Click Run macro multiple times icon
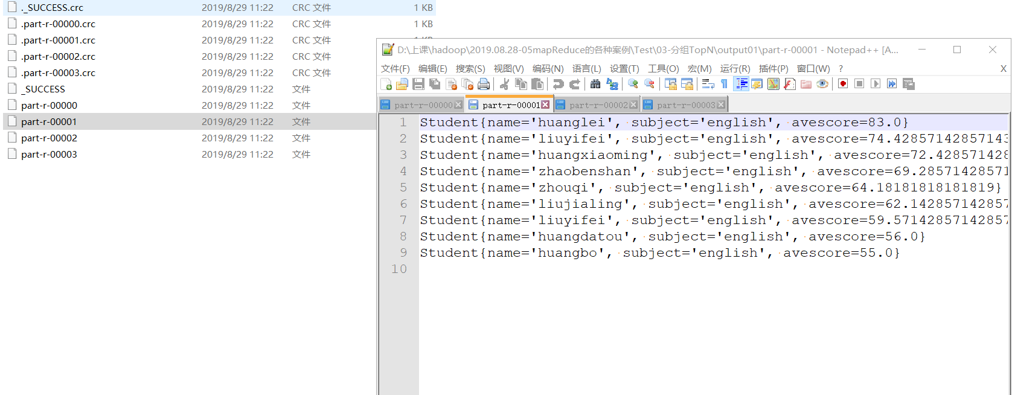The image size is (1012, 395). coord(892,84)
